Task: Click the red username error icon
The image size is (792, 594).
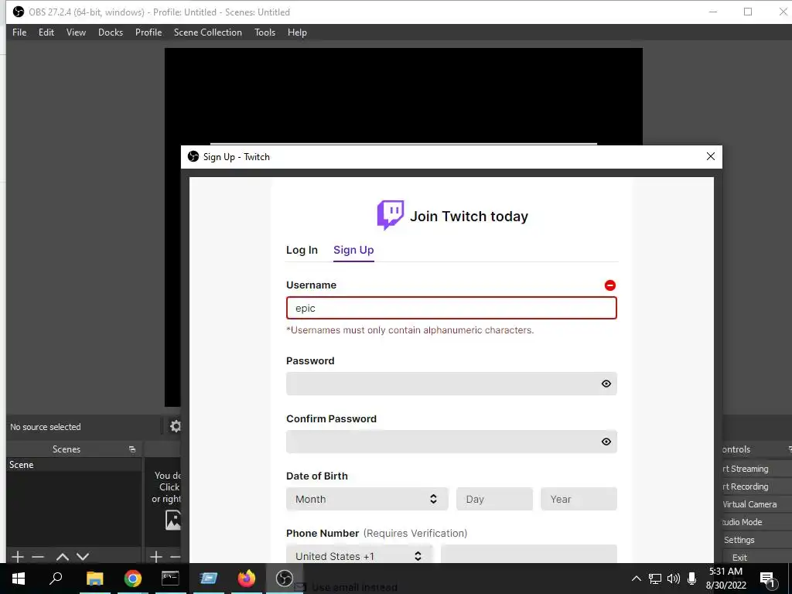Action: pyautogui.click(x=609, y=285)
